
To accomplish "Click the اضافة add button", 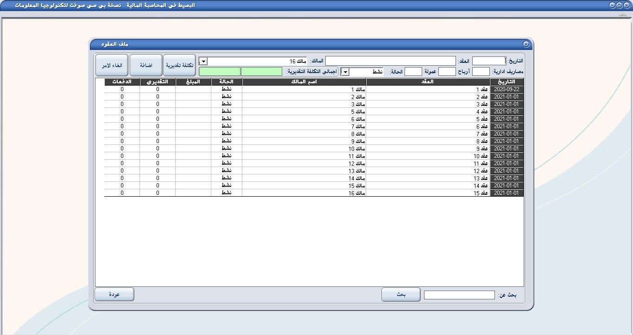I will click(146, 65).
